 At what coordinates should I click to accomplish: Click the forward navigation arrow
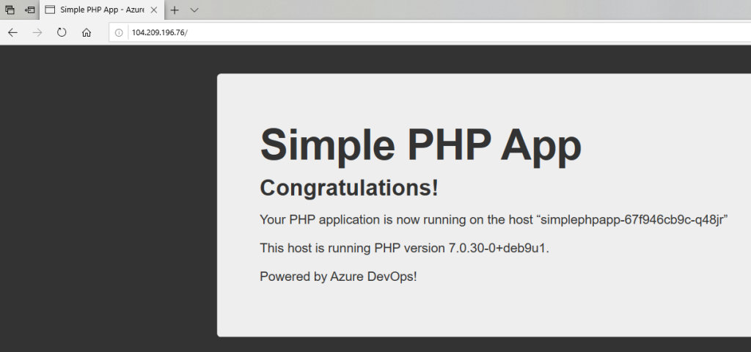click(37, 32)
